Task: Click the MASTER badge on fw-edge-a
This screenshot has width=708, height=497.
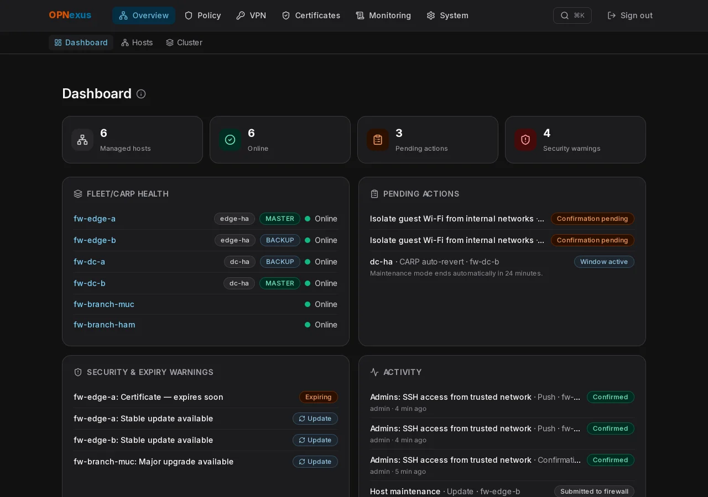Action: click(x=280, y=219)
